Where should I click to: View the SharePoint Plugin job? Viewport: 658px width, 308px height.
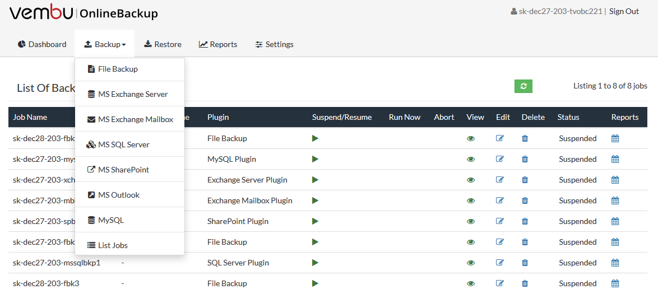471,221
